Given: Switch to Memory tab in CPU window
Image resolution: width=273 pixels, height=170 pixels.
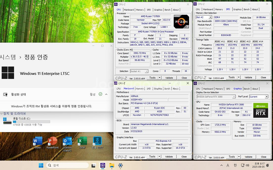Looking at the screenshot, I should tap(140, 10).
